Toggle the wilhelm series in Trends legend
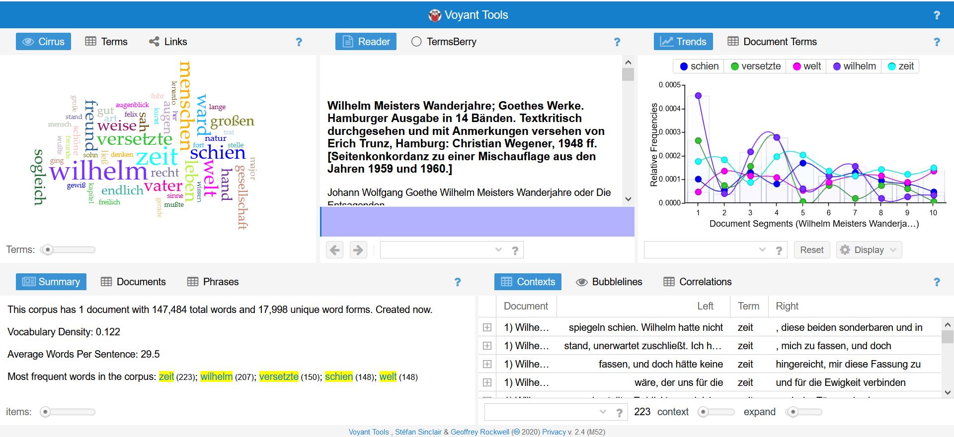 854,66
